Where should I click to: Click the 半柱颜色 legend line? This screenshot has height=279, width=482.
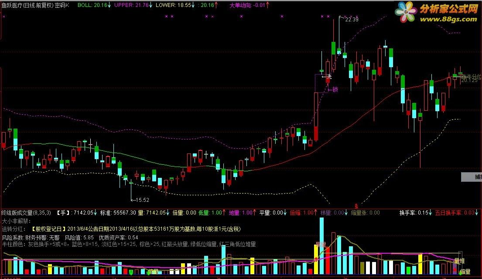tap(129, 244)
